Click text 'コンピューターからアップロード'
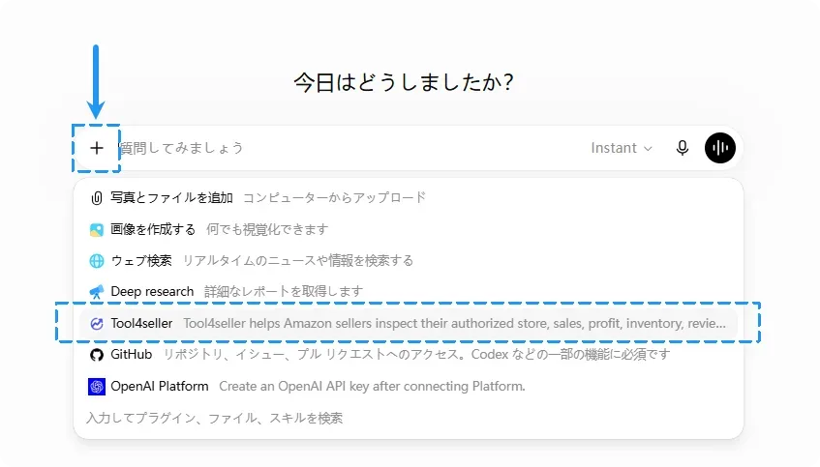820x467 pixels. tap(335, 198)
